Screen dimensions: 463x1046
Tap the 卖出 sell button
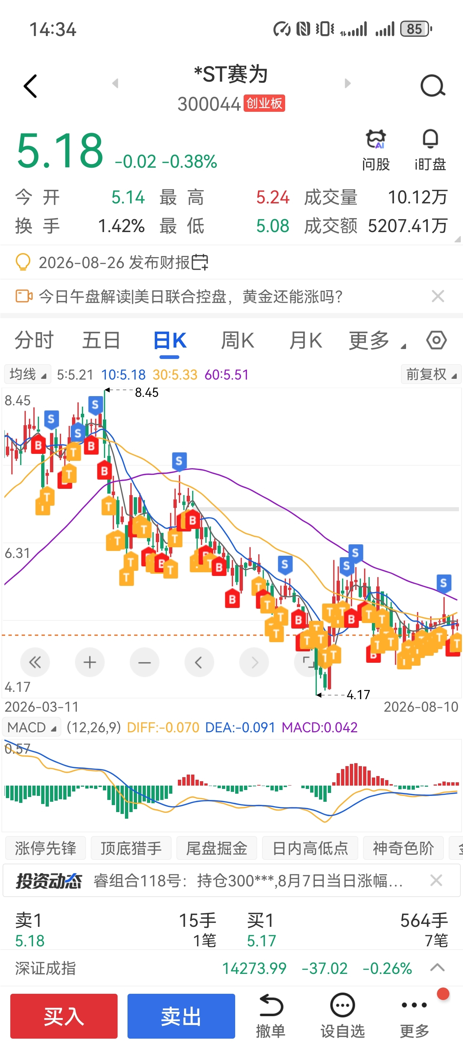click(181, 1016)
